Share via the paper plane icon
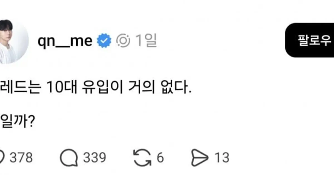 click(200, 158)
